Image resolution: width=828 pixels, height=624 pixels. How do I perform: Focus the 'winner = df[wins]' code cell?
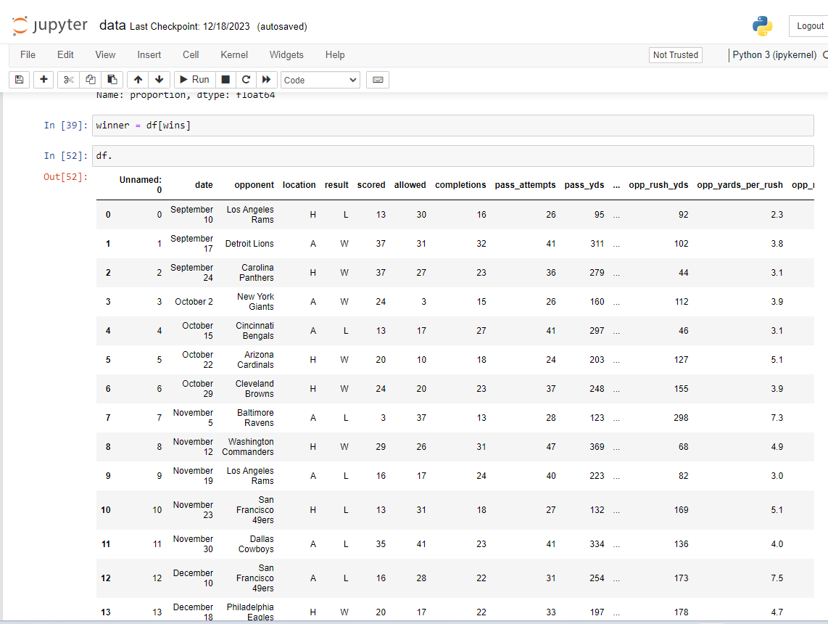452,126
